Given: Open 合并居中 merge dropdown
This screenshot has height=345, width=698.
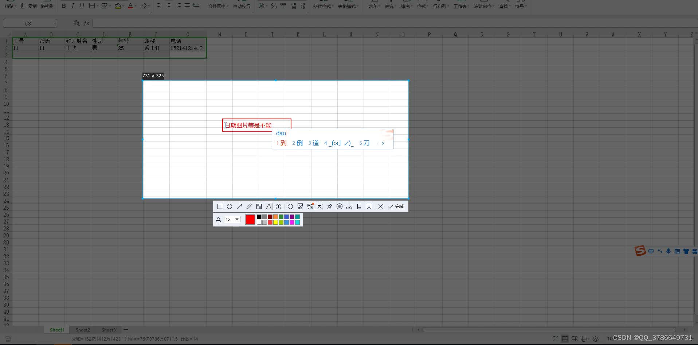Looking at the screenshot, I should click(218, 6).
